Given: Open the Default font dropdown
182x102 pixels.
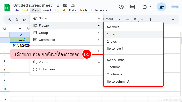Looking at the screenshot, I should click(112, 19).
